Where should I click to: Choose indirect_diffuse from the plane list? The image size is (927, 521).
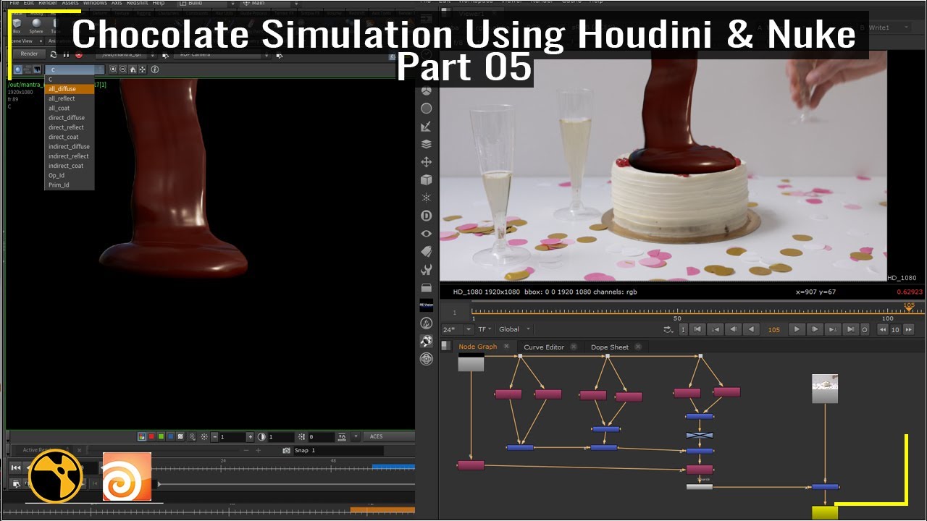[x=70, y=146]
